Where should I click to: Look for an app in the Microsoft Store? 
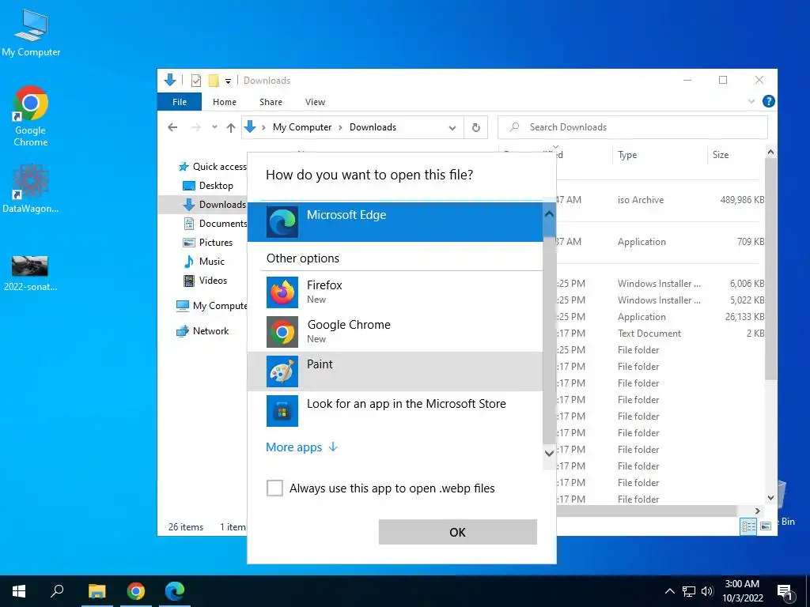pyautogui.click(x=396, y=411)
